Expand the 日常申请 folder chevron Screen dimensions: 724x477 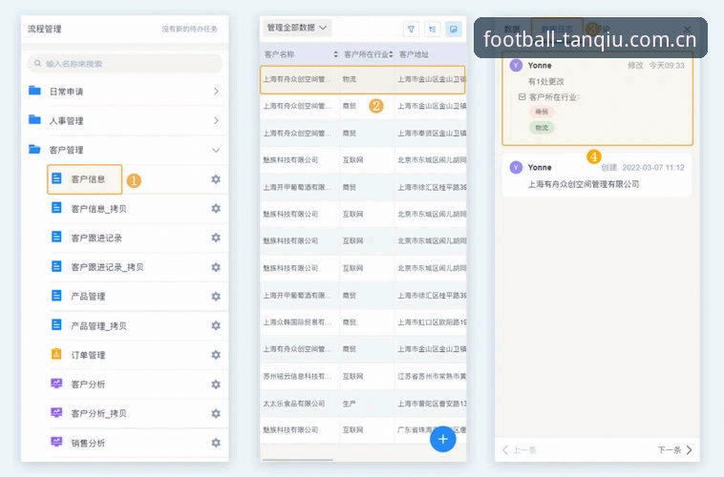[x=216, y=92]
